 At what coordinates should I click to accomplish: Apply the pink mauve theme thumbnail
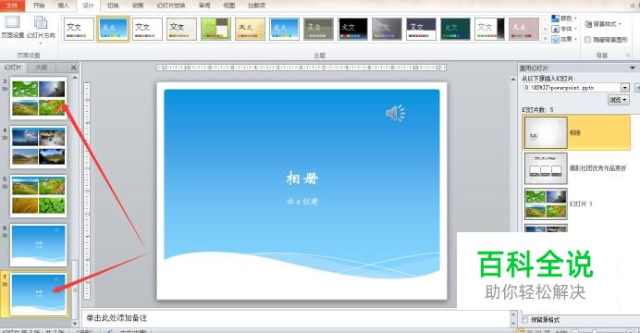(524, 29)
